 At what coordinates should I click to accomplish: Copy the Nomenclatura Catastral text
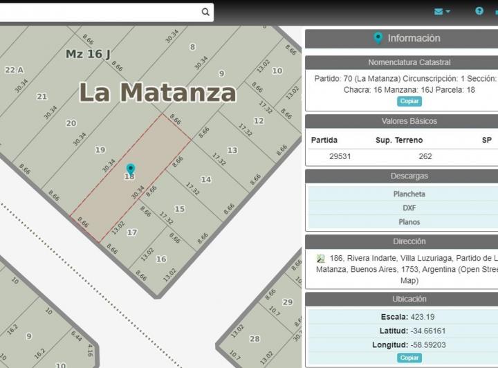(x=409, y=101)
